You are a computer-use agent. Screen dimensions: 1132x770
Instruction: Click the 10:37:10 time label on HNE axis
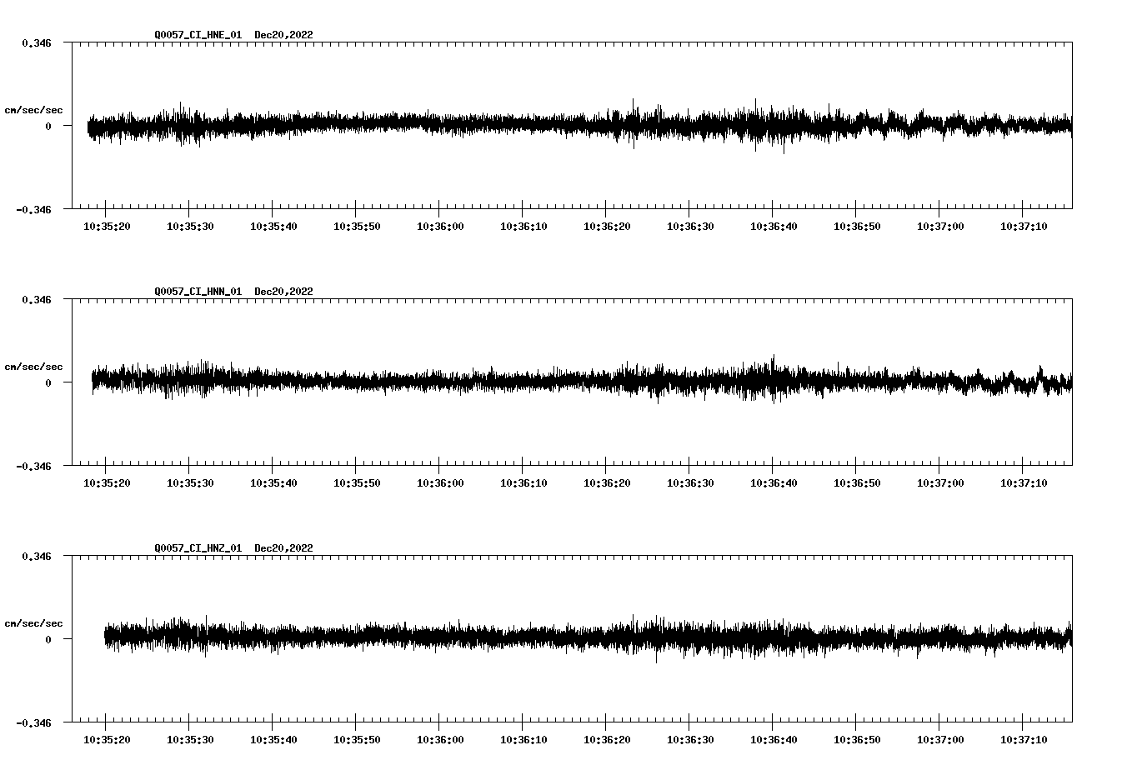1024,227
